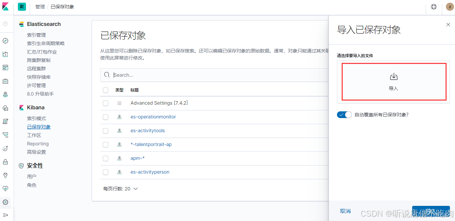The height and width of the screenshot is (221, 455).
Task: Open 索引生命周期策略 menu item
Action: tap(46, 43)
